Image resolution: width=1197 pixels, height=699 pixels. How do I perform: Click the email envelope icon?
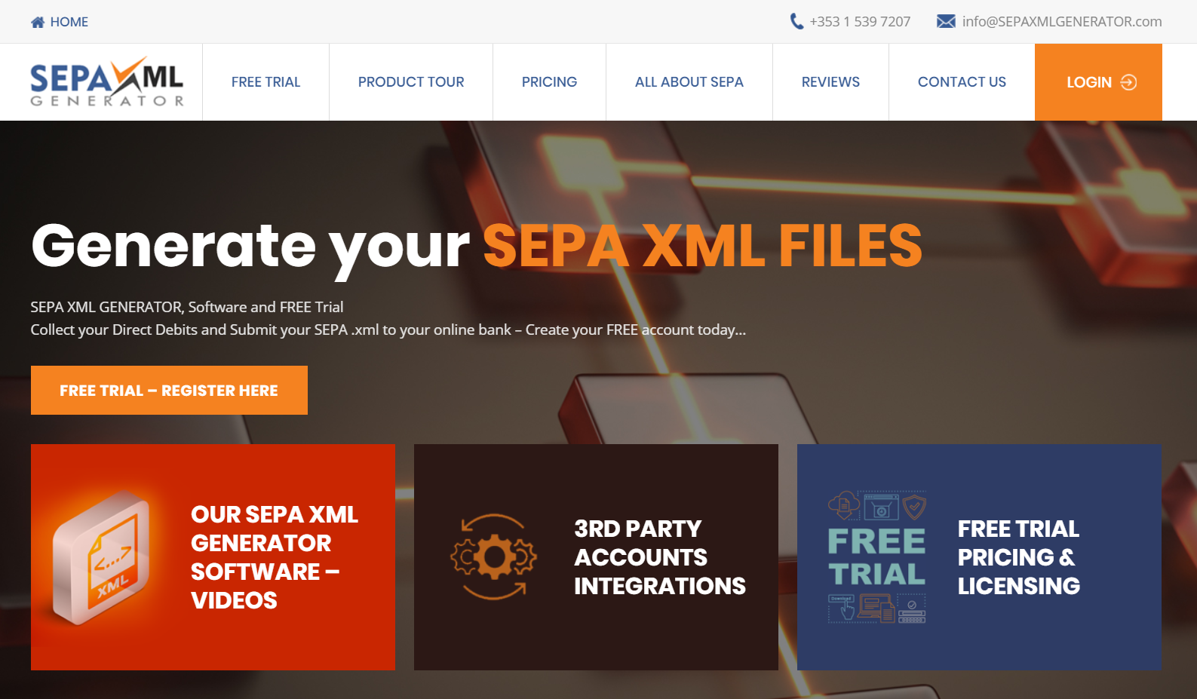tap(946, 21)
